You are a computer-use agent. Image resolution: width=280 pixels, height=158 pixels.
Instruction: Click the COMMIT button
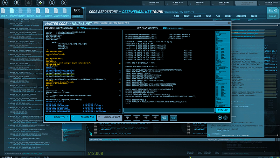(x=198, y=16)
